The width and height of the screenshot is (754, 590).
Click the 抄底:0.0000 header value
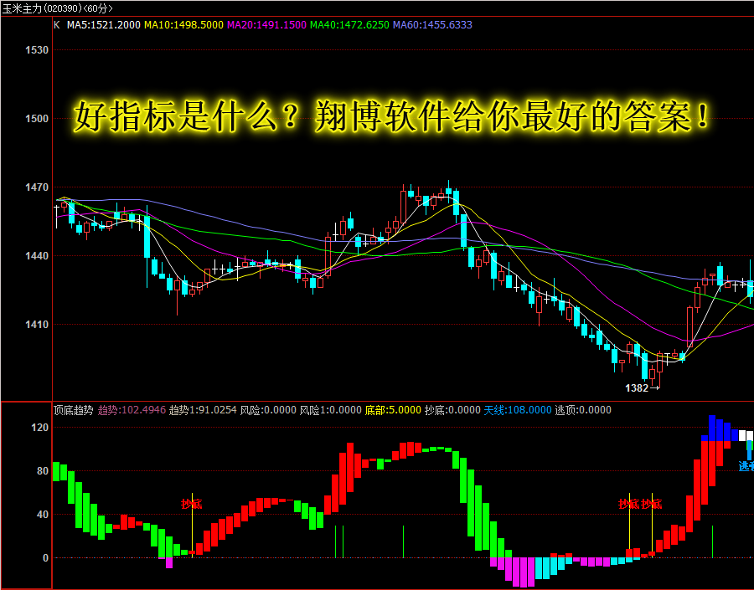(452, 410)
